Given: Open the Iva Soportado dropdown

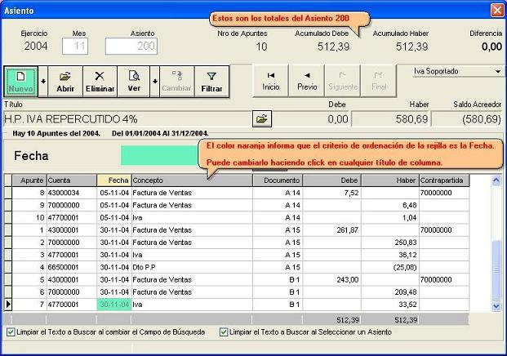Looking at the screenshot, I should pos(498,72).
